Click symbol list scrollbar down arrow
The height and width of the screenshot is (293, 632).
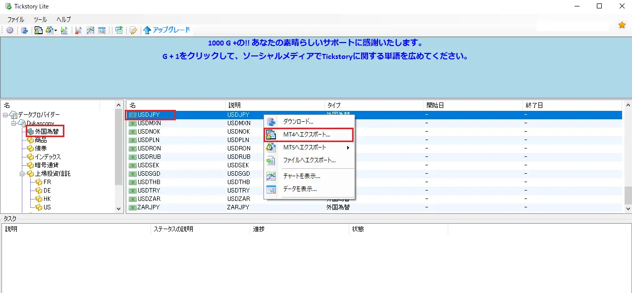(x=628, y=209)
